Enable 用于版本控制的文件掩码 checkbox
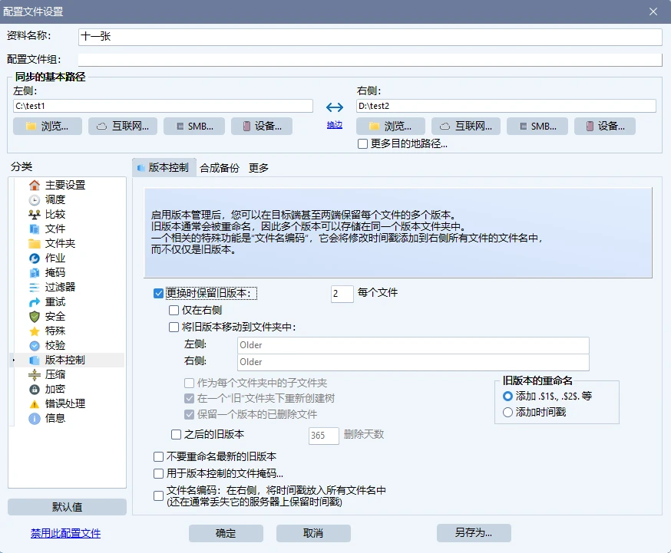 click(x=158, y=473)
